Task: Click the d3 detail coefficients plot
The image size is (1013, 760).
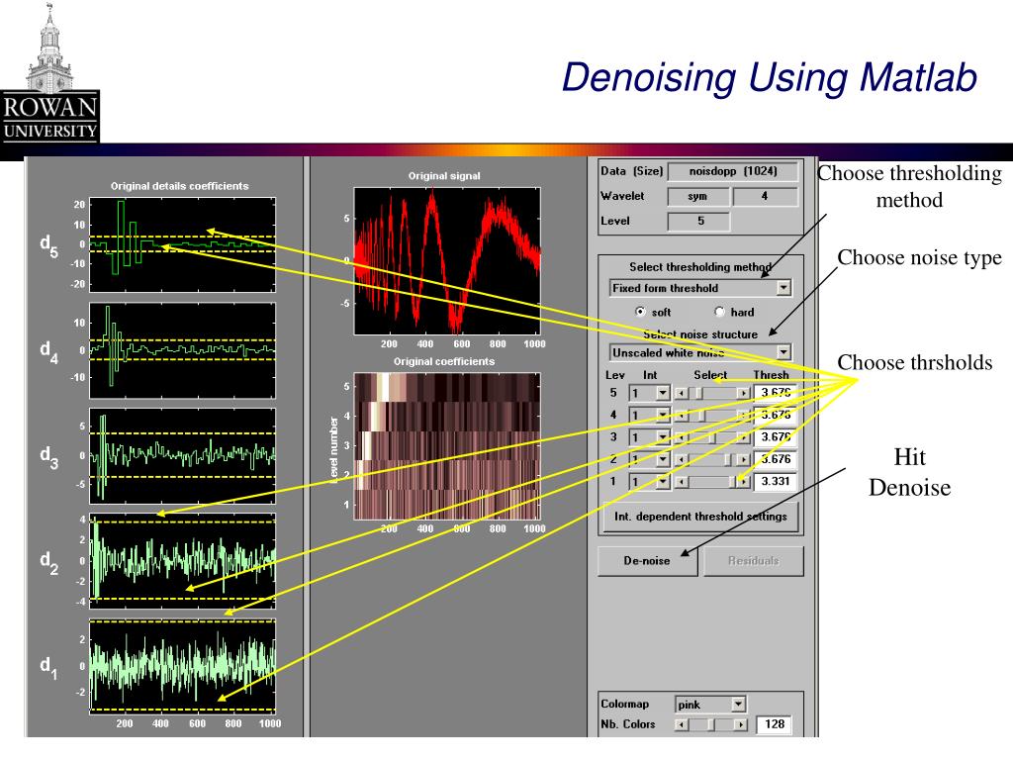Action: [x=182, y=455]
